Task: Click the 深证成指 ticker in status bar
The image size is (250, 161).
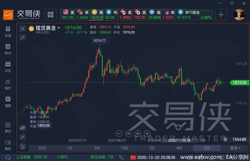Action: [102, 157]
